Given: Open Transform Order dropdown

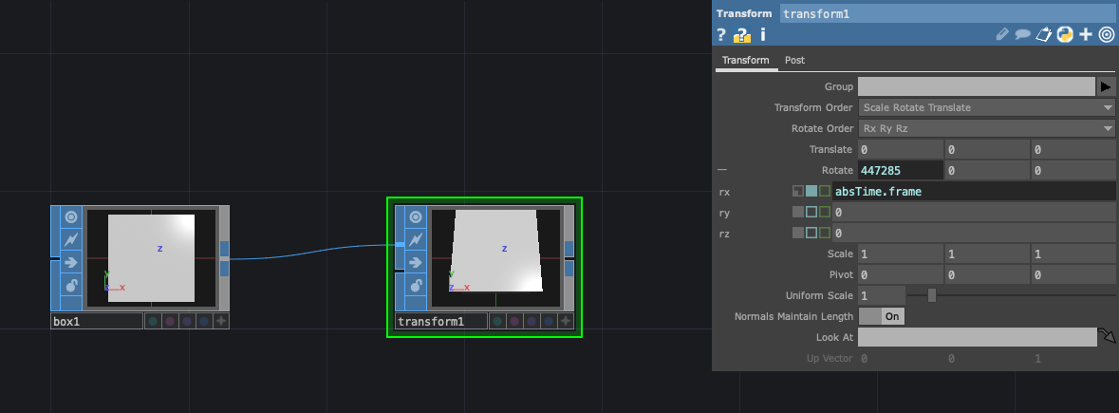Looking at the screenshot, I should pos(987,107).
